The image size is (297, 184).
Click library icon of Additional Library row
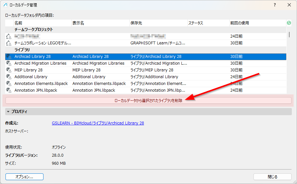(x=9, y=77)
